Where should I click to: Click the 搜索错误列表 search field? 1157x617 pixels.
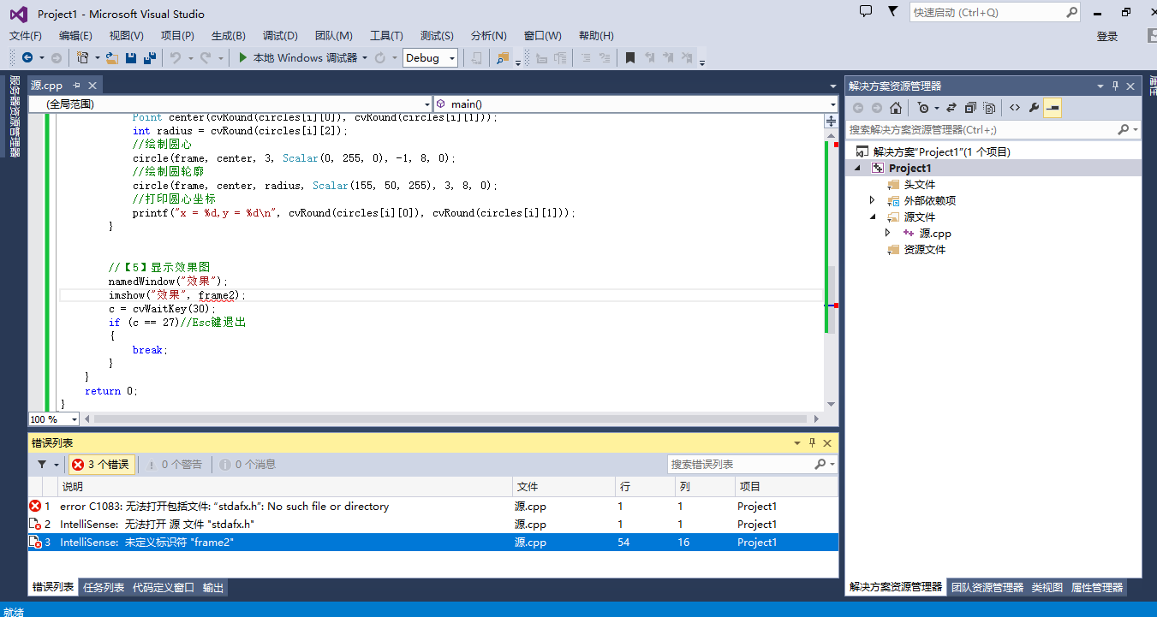[741, 464]
